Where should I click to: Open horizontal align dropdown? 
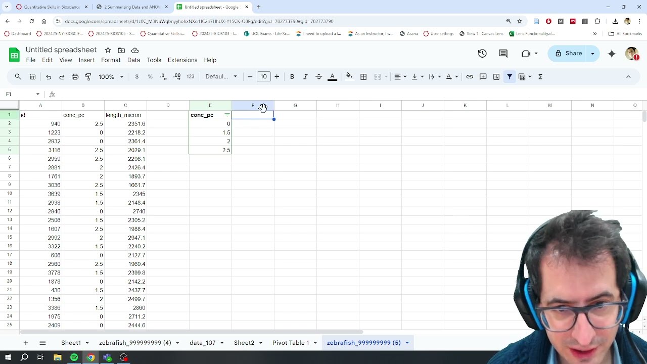(x=400, y=77)
